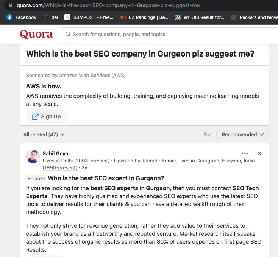Open Sahil Goyal's profile name link
The height and width of the screenshot is (257, 278).
point(56,154)
